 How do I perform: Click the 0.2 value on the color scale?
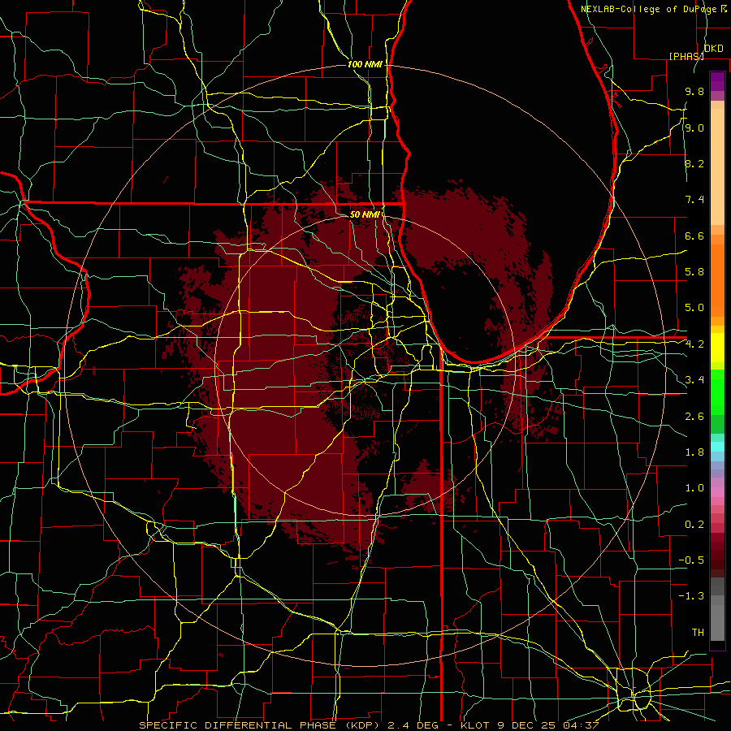tap(694, 525)
